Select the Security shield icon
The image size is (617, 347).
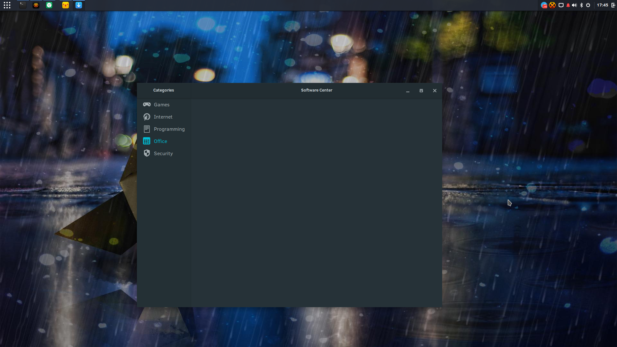click(x=147, y=153)
